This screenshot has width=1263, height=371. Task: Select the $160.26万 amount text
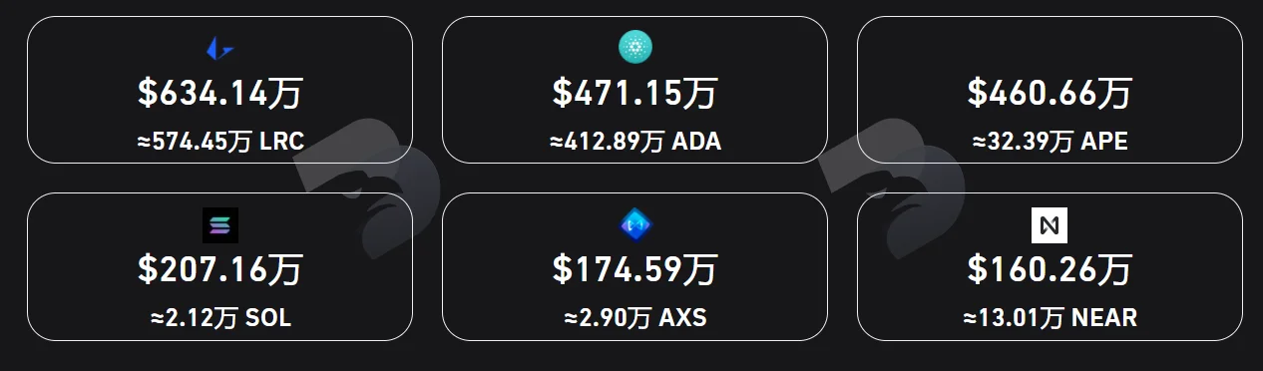[1050, 270]
